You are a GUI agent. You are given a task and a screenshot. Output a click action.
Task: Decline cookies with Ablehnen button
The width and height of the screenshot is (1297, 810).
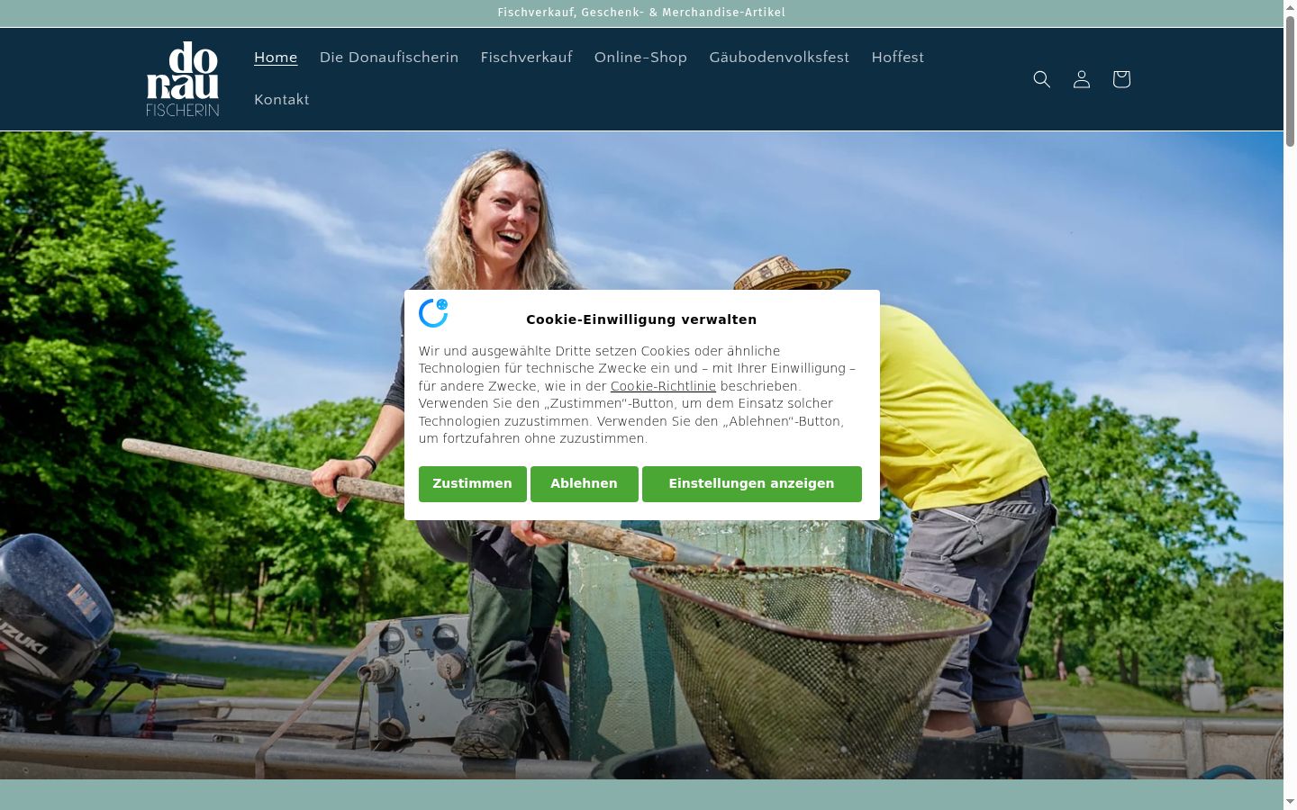pyautogui.click(x=585, y=484)
